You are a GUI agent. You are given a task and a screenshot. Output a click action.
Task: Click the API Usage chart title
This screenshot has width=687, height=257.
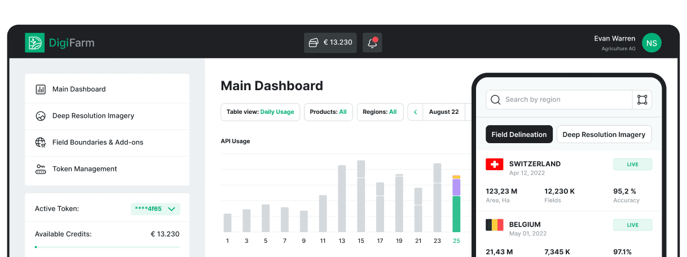235,141
